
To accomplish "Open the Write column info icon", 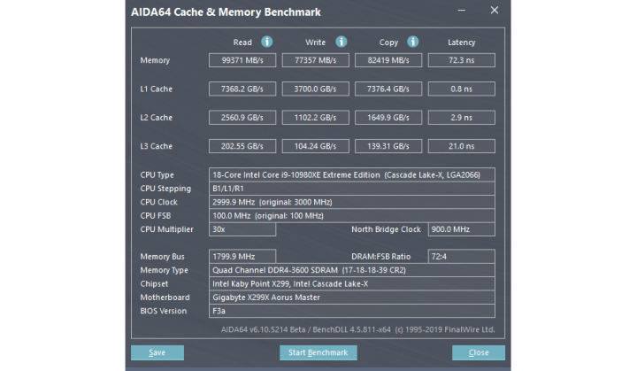I will tap(342, 42).
